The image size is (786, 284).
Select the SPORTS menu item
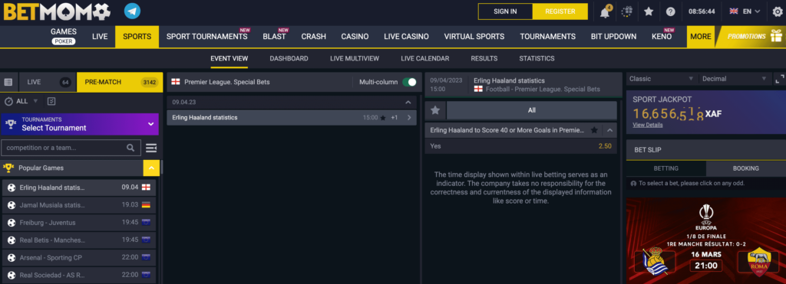pyautogui.click(x=137, y=37)
